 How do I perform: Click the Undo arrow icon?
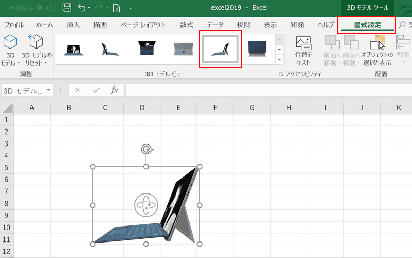click(81, 8)
